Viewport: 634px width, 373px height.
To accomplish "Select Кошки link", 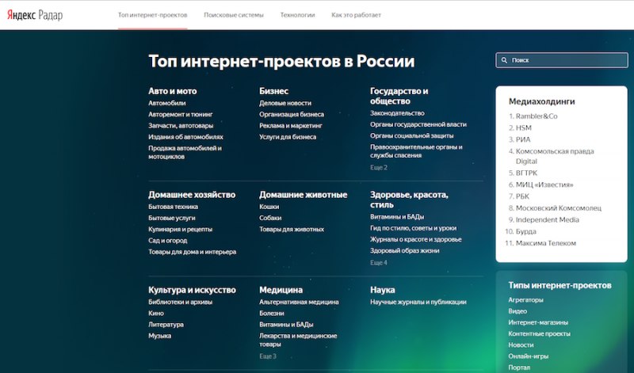I will point(269,207).
